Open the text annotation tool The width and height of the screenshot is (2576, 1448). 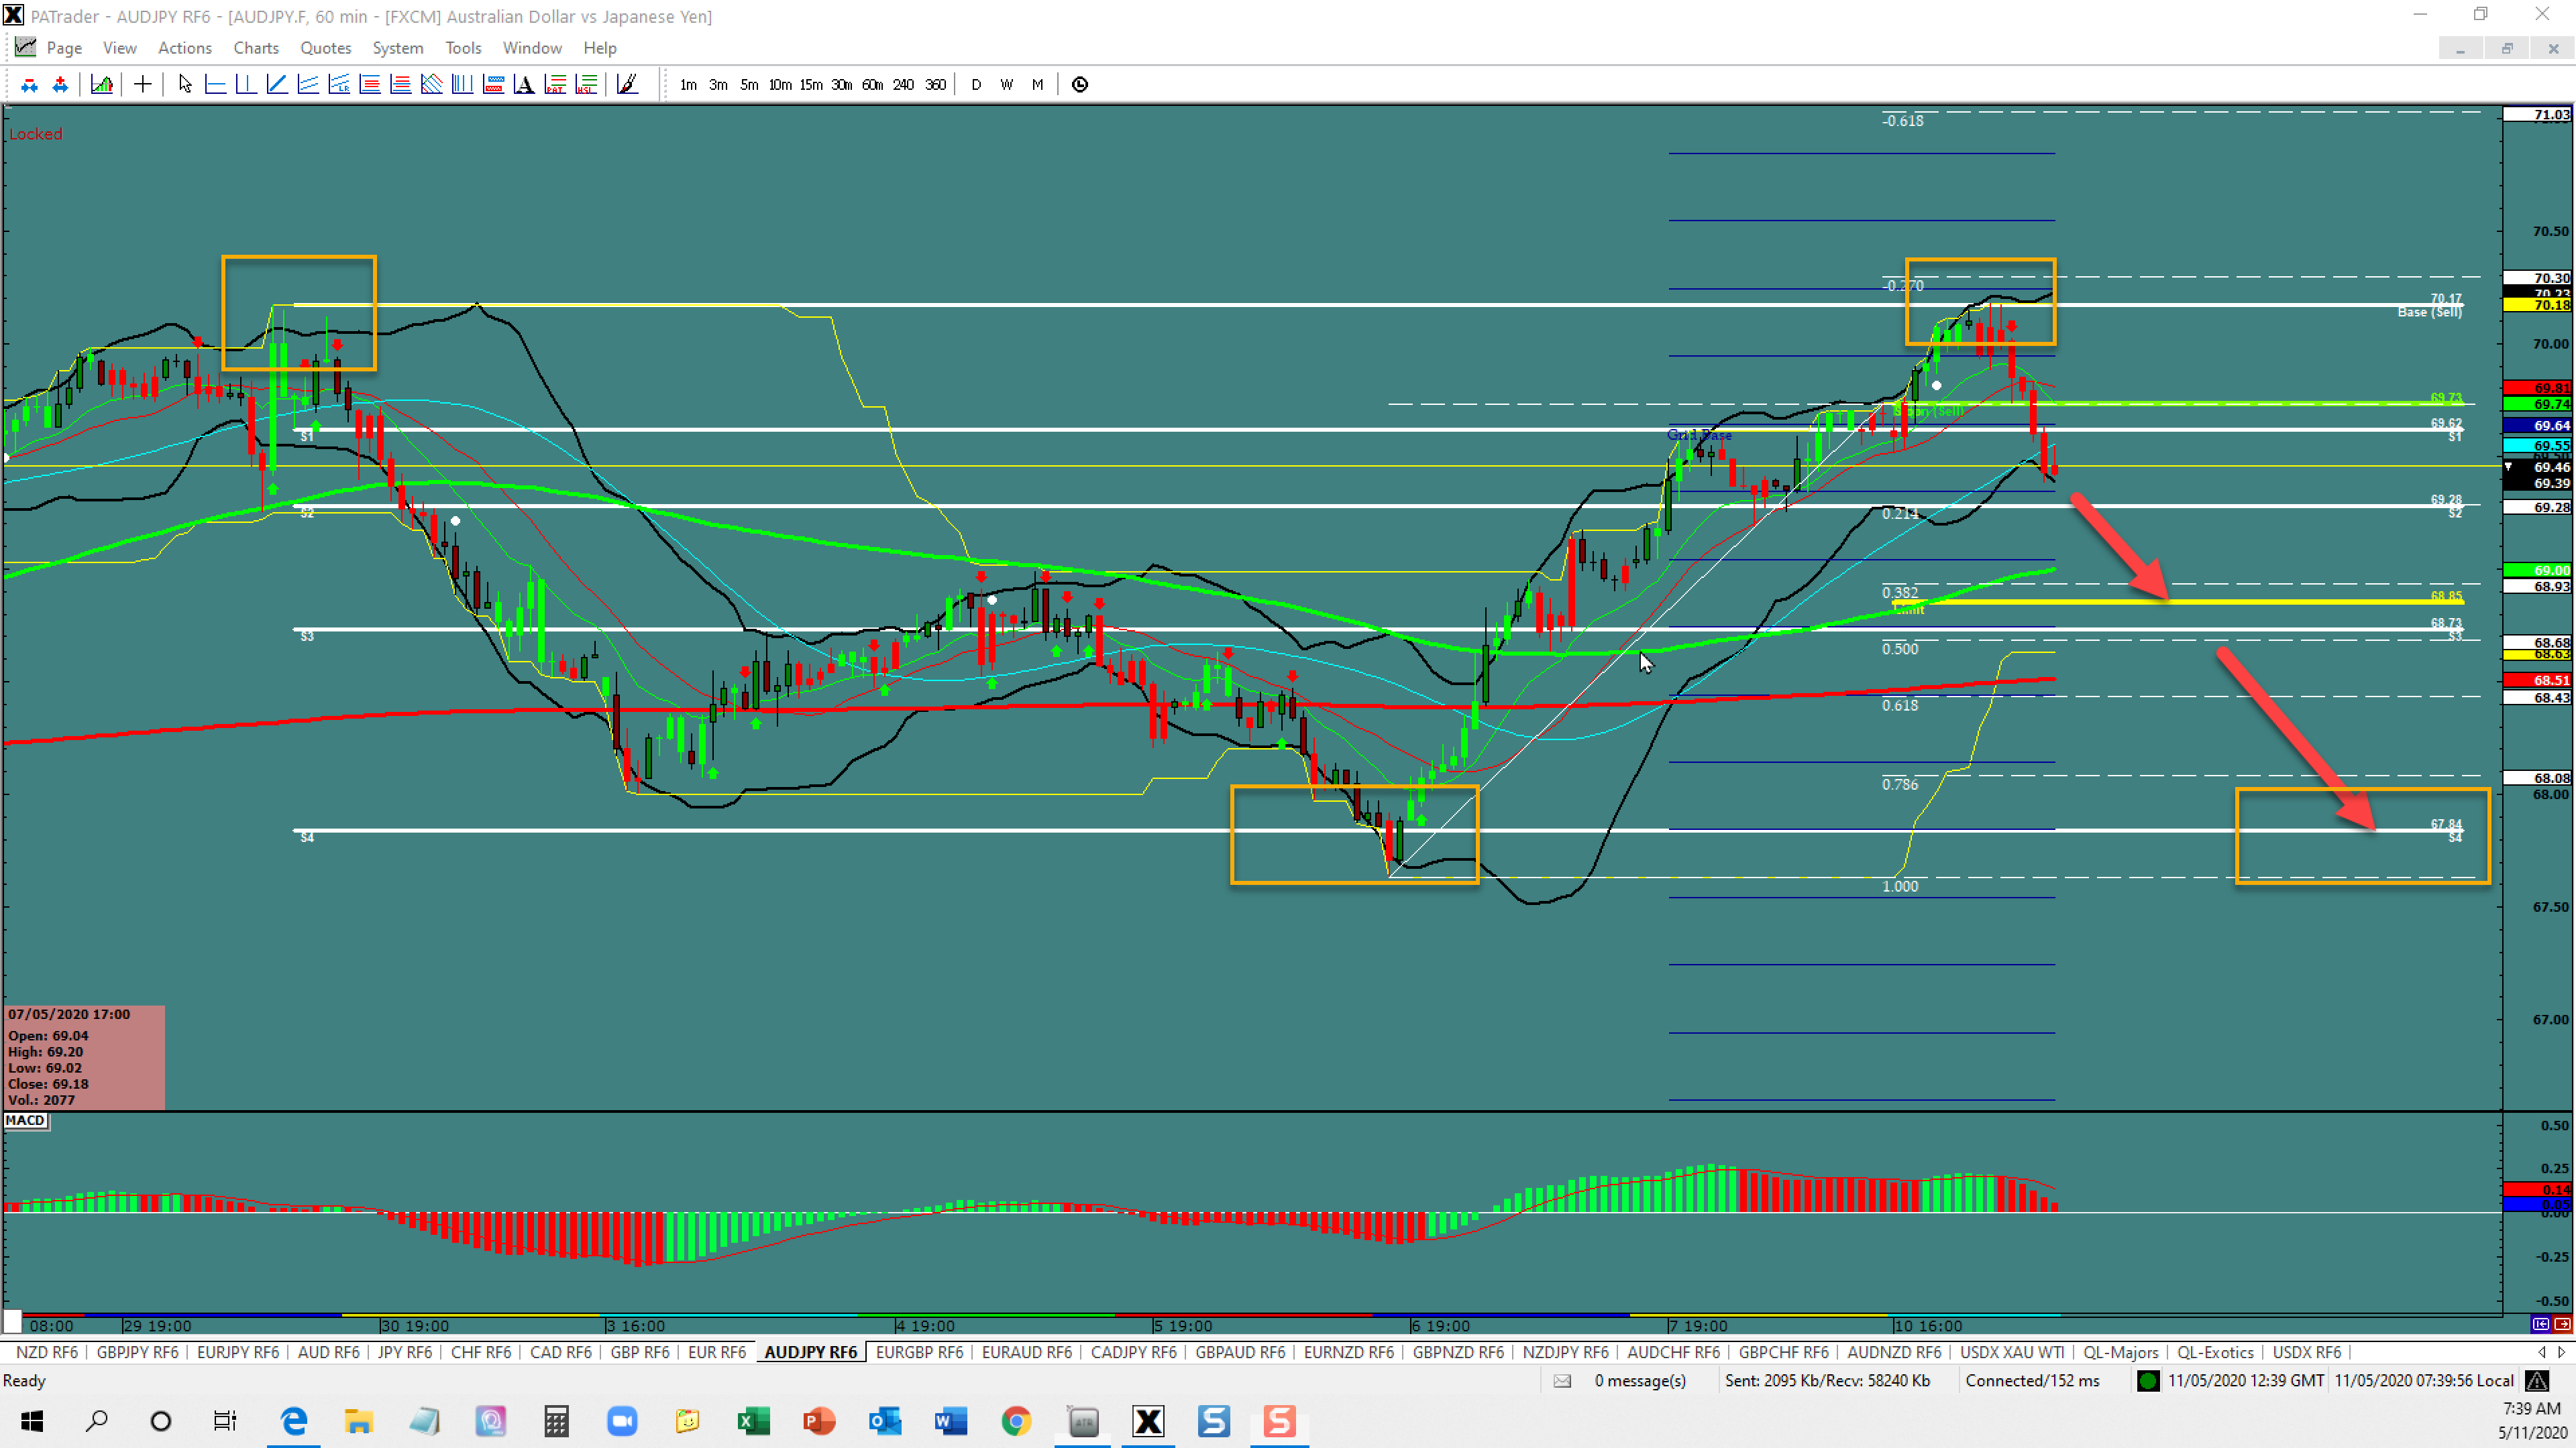pyautogui.click(x=524, y=84)
